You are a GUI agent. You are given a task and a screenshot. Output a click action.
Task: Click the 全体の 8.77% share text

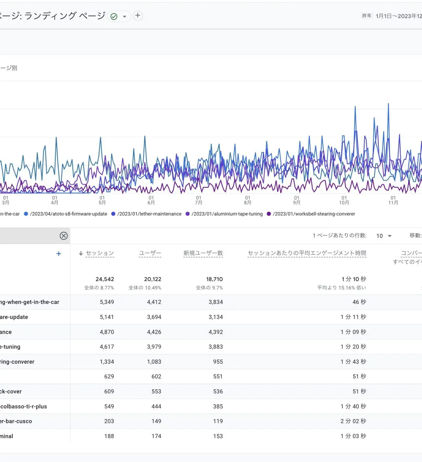click(99, 288)
